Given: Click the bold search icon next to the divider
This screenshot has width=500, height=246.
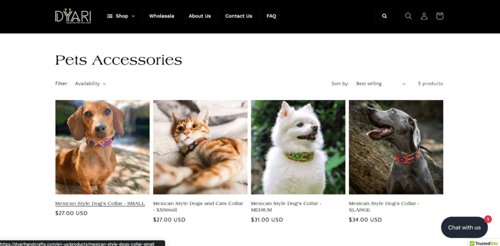Looking at the screenshot, I should pos(385,16).
